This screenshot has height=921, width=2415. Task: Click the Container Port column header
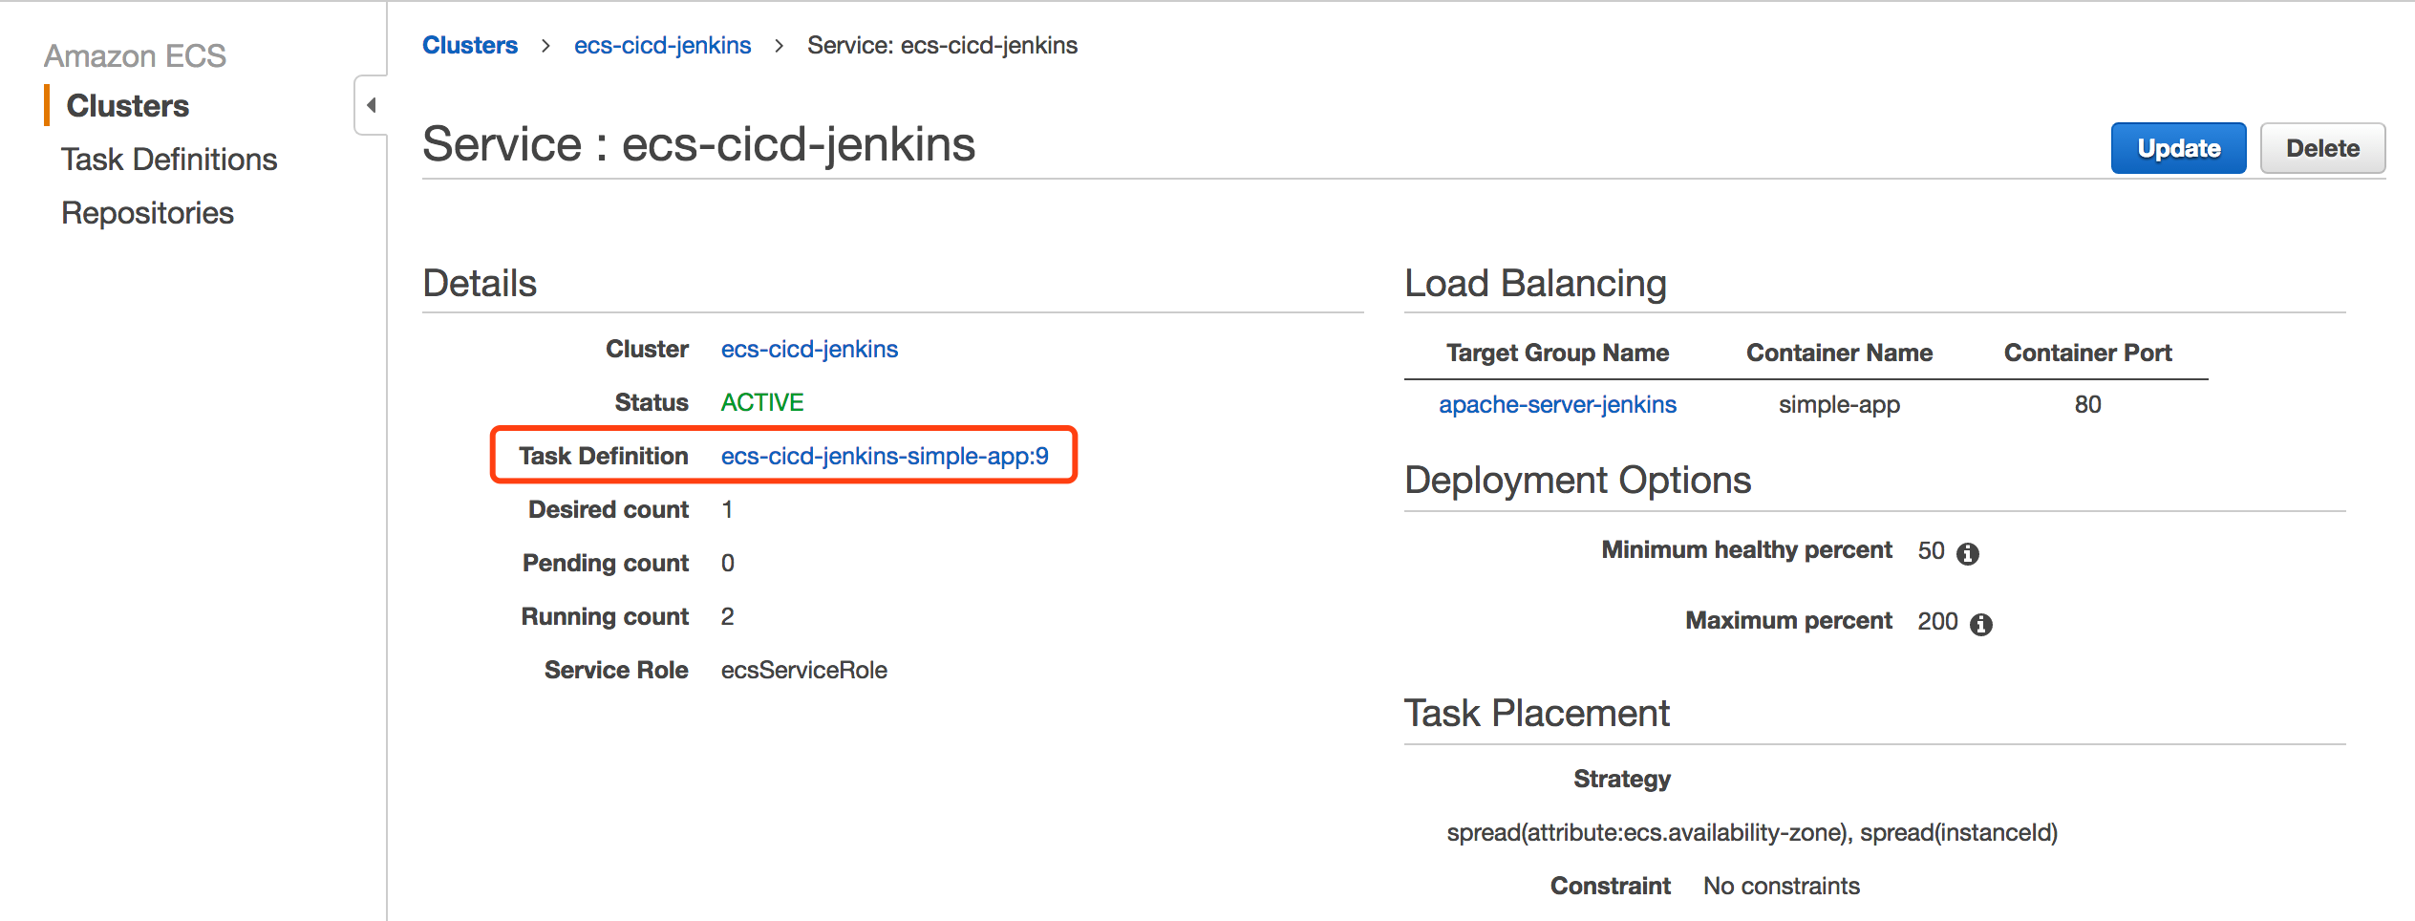(x=2087, y=353)
